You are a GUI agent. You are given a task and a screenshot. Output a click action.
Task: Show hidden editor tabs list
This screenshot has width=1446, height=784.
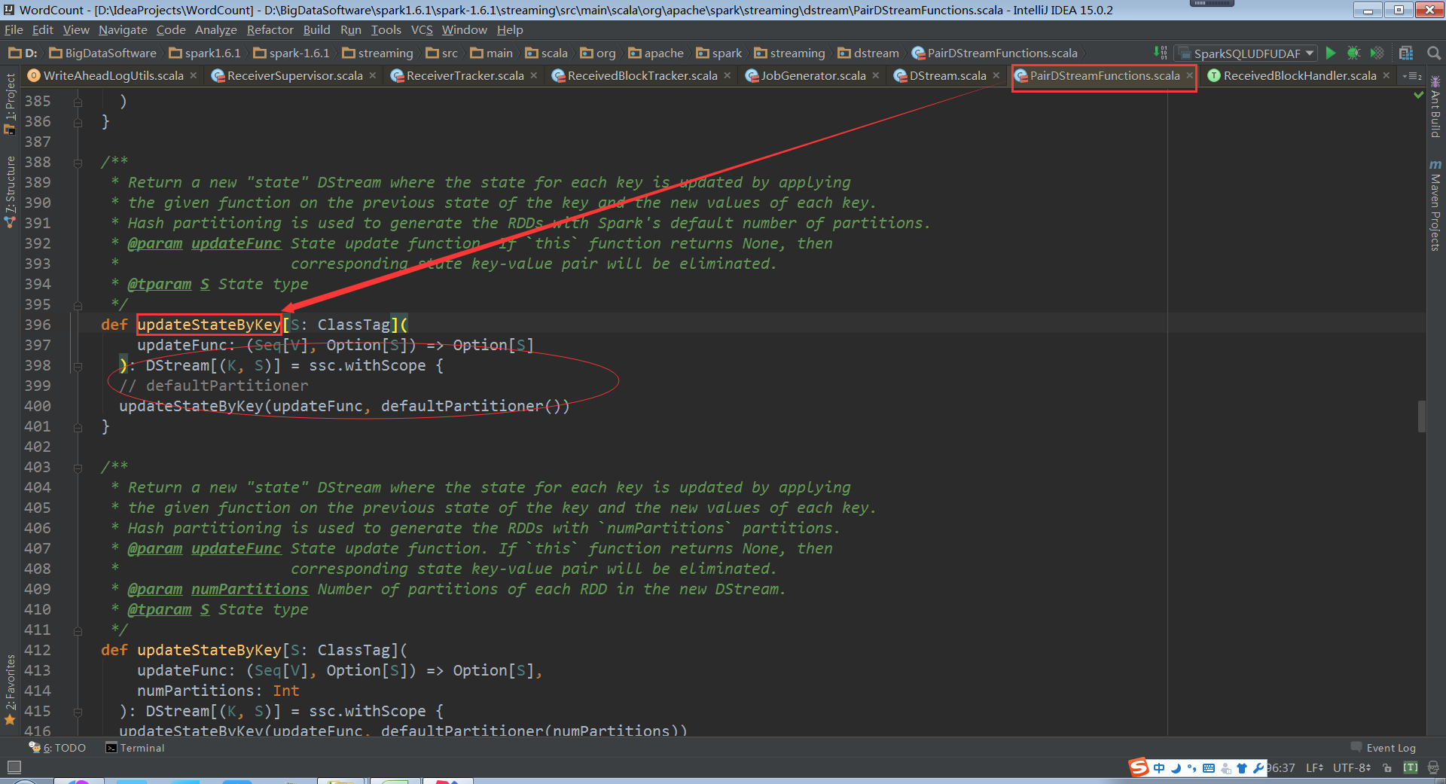[x=1411, y=75]
